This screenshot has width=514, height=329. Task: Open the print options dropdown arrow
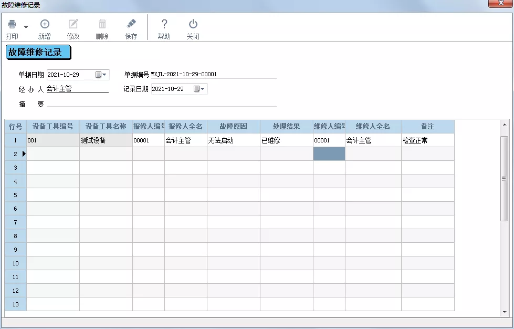point(26,27)
